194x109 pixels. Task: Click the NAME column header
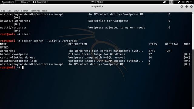tap(3, 44)
